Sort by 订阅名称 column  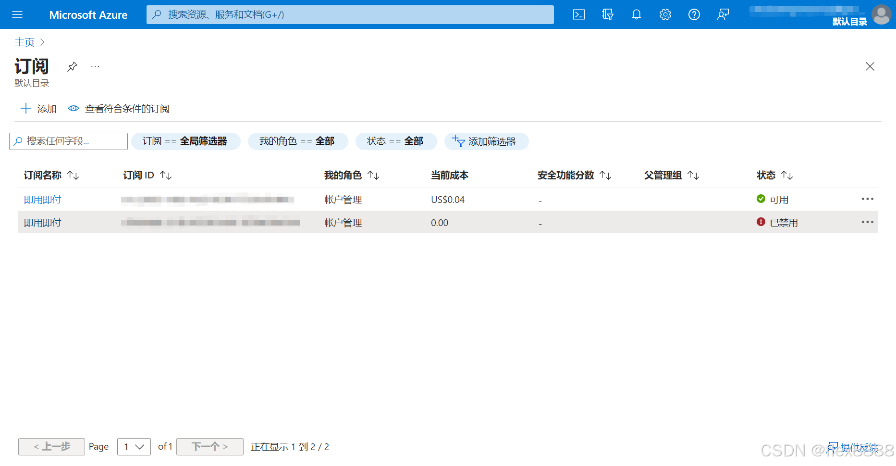(x=51, y=175)
